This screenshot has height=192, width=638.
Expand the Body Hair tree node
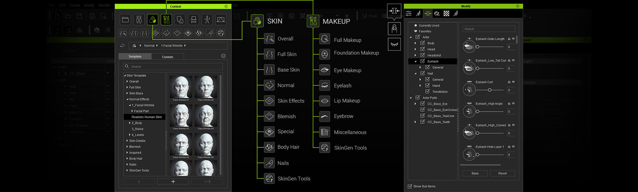point(127,159)
